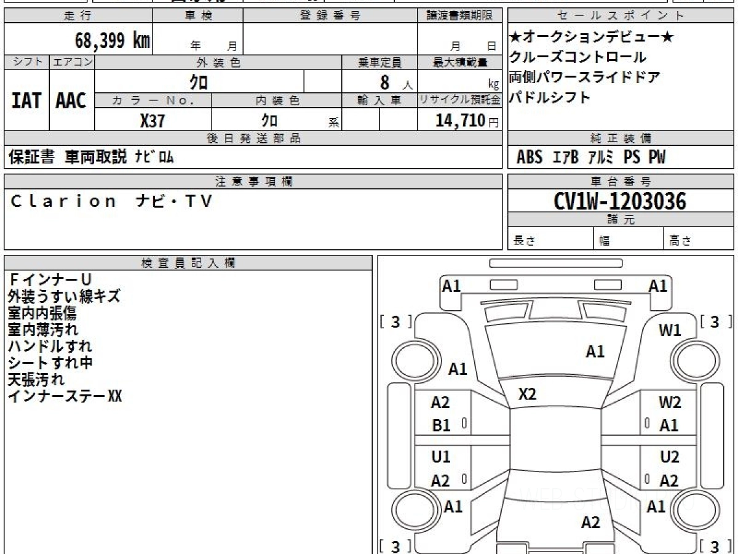The width and height of the screenshot is (738, 554).
Task: Click the 車検 header cell
Action: click(198, 16)
